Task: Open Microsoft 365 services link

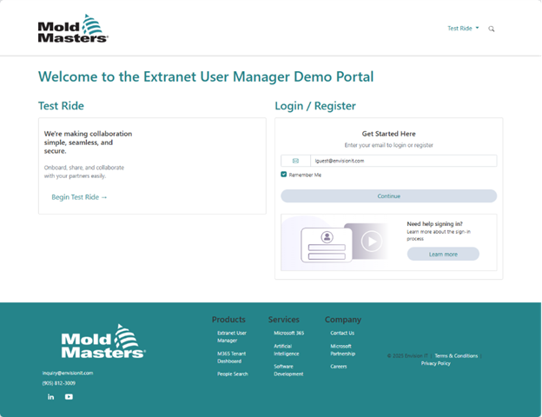Action: (x=288, y=333)
